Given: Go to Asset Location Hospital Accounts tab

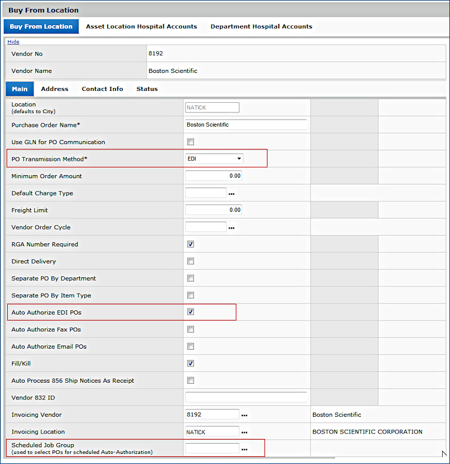Looking at the screenshot, I should click(x=141, y=27).
